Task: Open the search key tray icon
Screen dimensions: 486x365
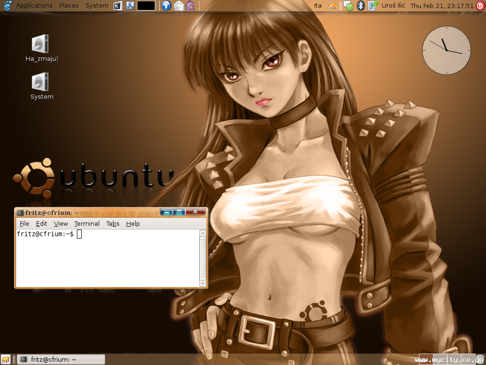Action: pyautogui.click(x=331, y=6)
